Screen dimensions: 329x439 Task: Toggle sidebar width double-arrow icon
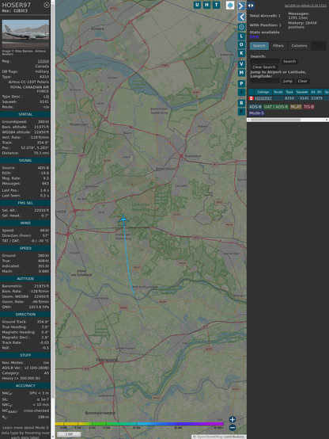click(251, 6)
